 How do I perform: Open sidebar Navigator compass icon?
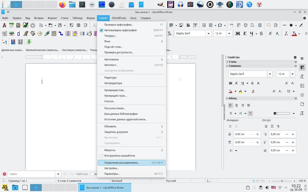pyautogui.click(x=302, y=95)
